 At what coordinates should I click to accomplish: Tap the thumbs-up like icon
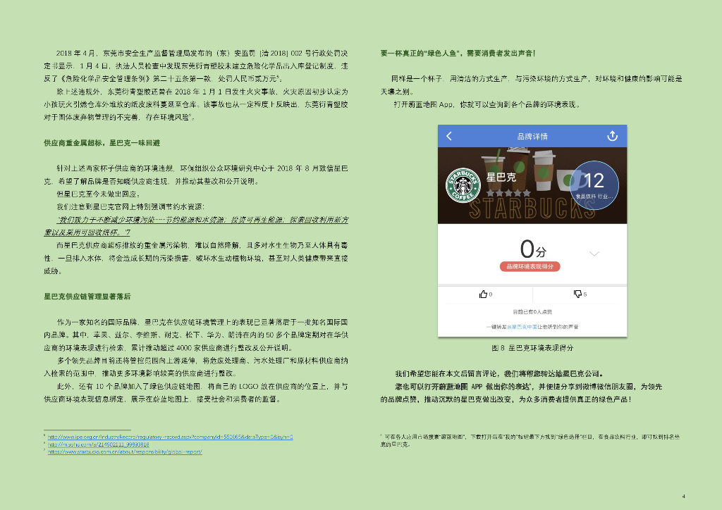click(483, 294)
